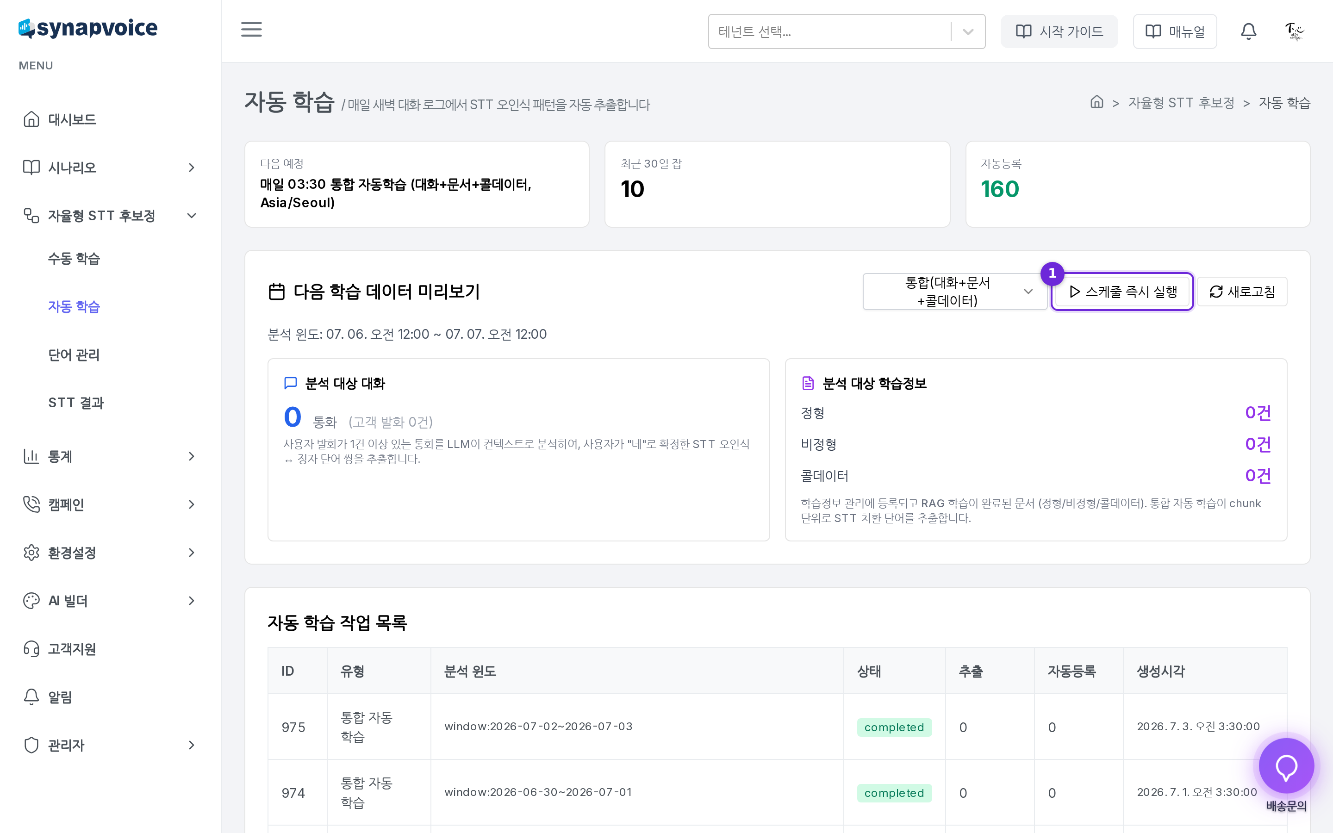Click the 정형 0건 value

[x=1258, y=413]
